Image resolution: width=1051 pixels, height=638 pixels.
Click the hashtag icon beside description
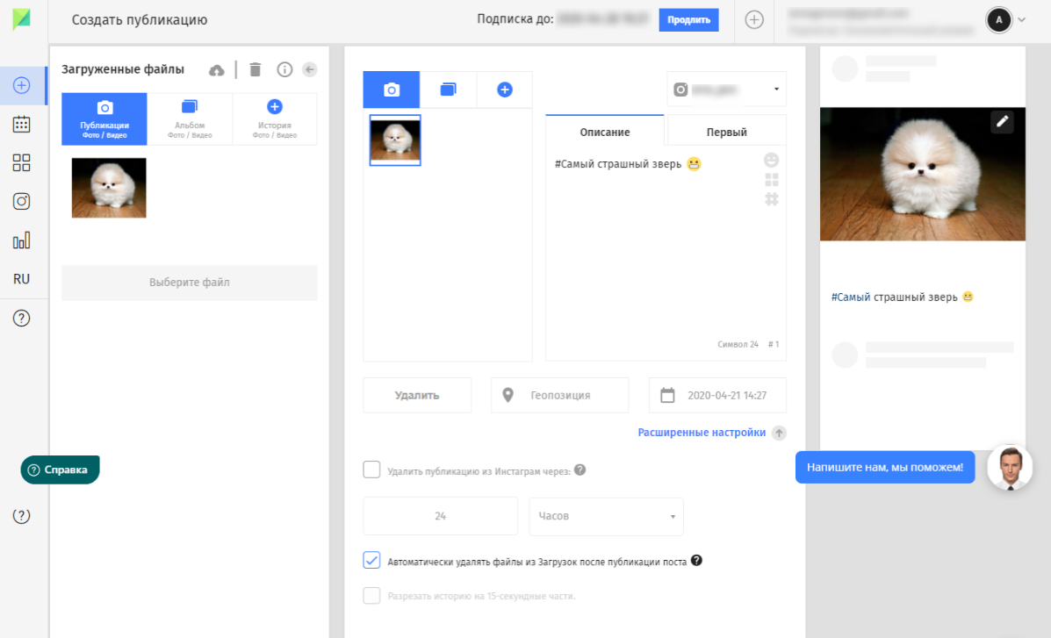point(772,199)
